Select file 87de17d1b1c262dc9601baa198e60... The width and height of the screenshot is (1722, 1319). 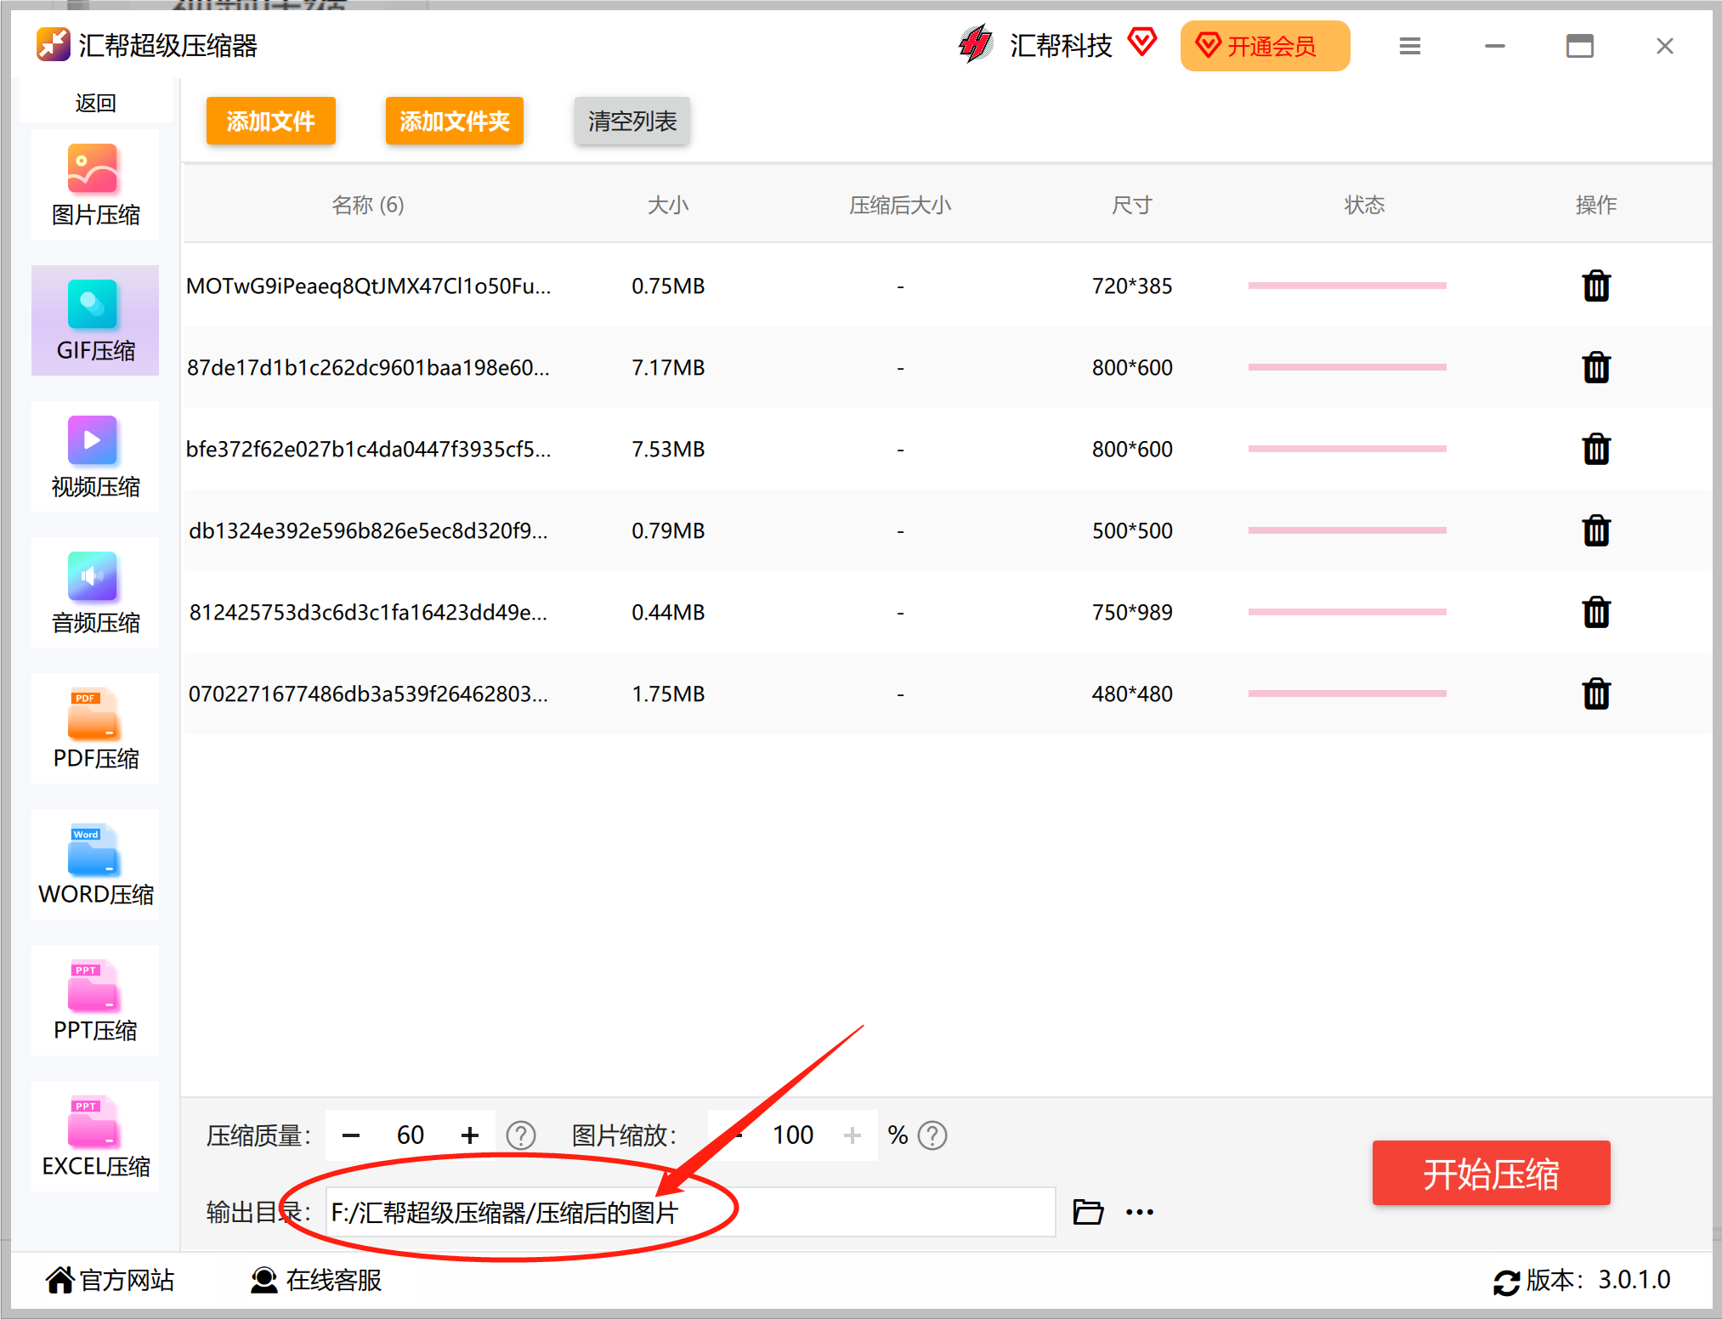pos(368,368)
